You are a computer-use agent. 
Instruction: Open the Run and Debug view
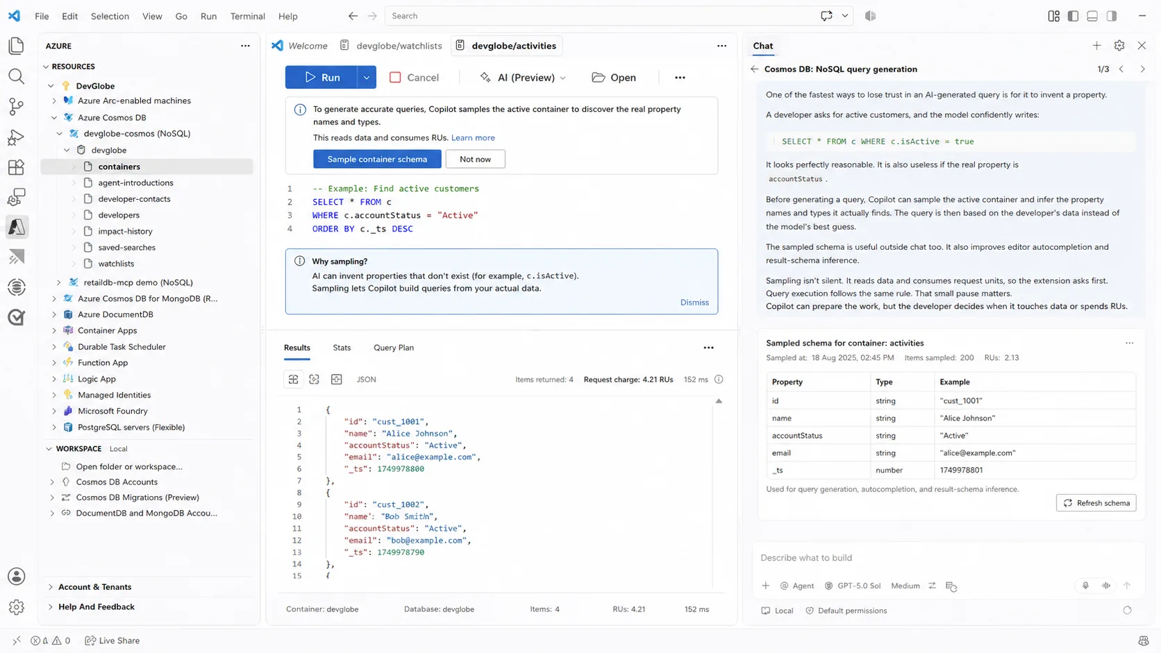click(x=16, y=137)
